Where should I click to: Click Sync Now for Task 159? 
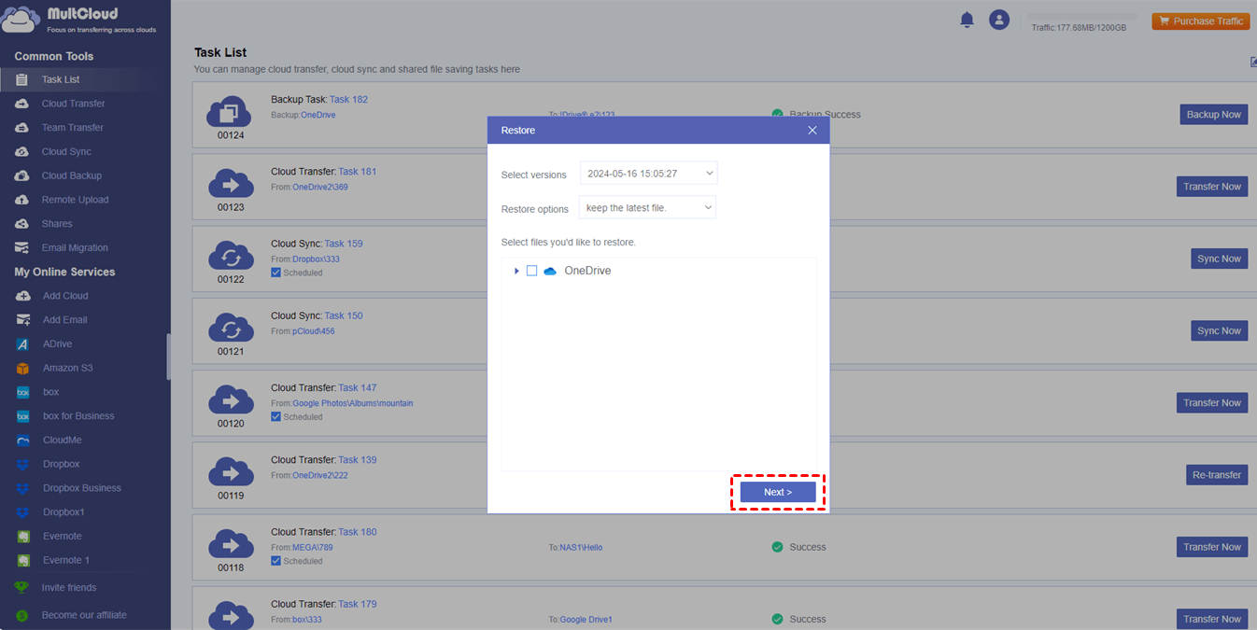click(x=1220, y=259)
